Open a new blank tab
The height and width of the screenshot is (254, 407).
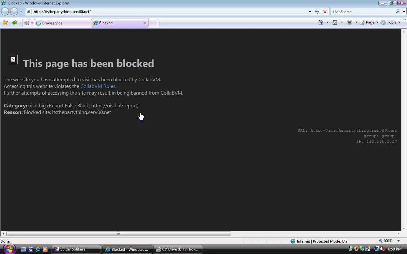(153, 23)
